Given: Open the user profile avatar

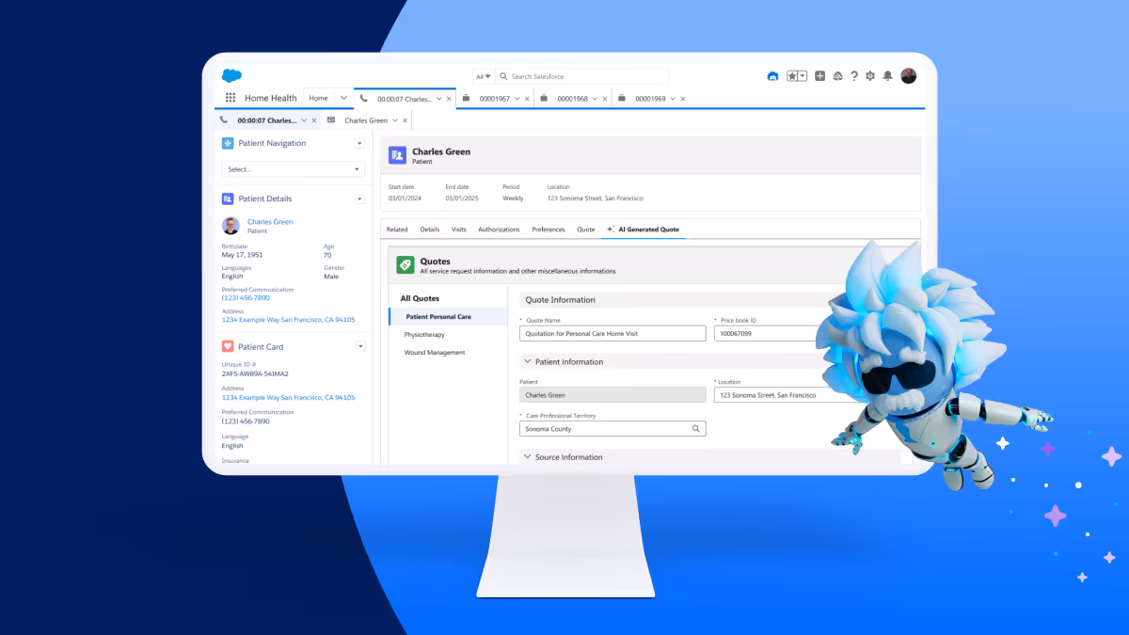Looking at the screenshot, I should pos(908,76).
